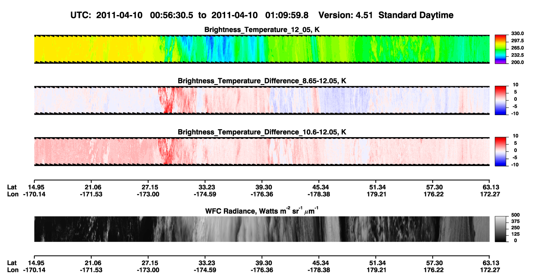The width and height of the screenshot is (544, 279).
Task: Click the red-blue colorbar beside the 10.6-12.05 panel
Action: point(501,151)
